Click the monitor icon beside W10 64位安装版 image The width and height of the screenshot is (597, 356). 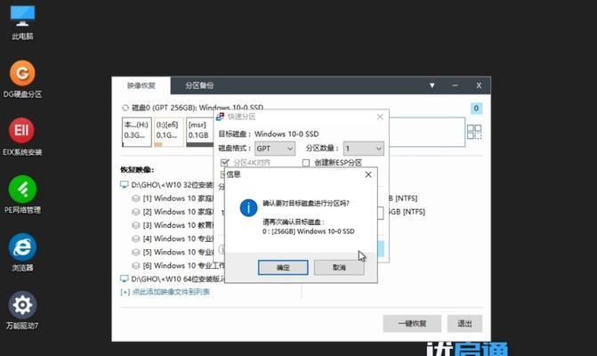(x=125, y=279)
